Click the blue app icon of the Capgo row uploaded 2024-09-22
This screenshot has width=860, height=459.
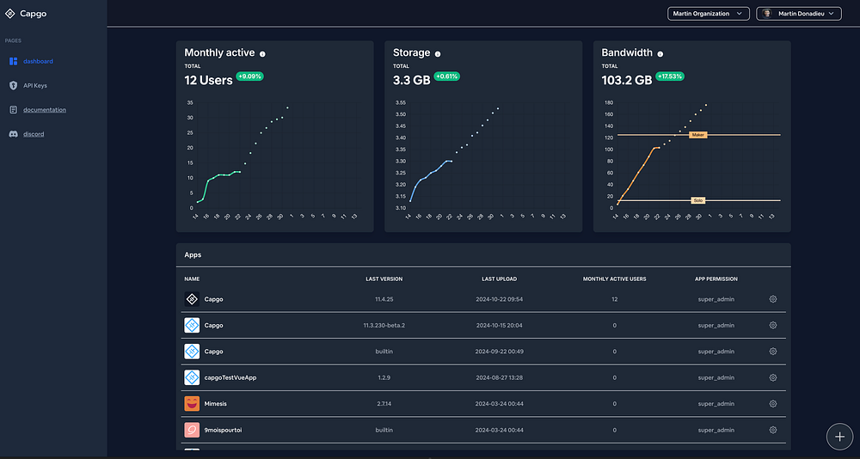(x=192, y=351)
